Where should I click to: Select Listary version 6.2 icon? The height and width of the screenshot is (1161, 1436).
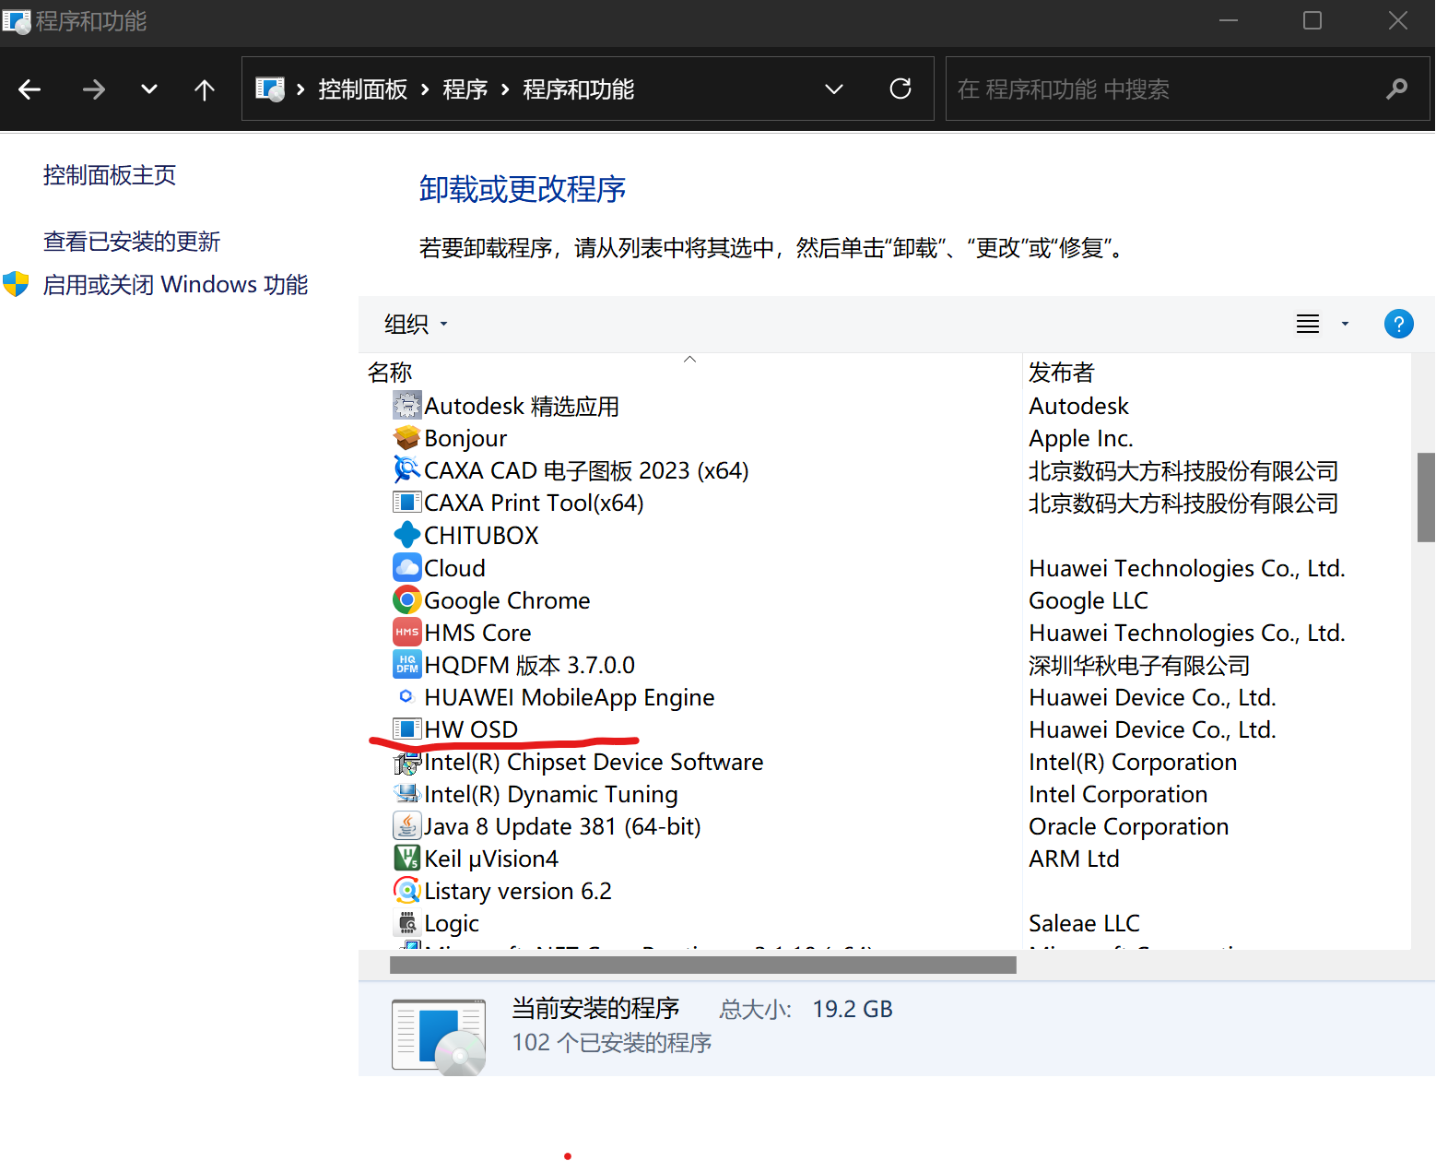[x=407, y=890]
